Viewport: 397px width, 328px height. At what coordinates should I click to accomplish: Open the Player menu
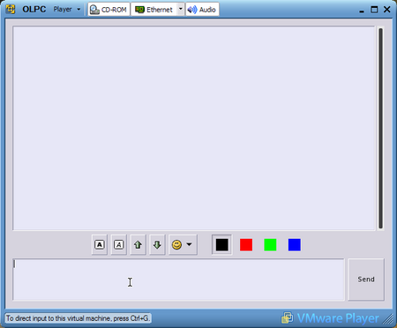(x=67, y=10)
